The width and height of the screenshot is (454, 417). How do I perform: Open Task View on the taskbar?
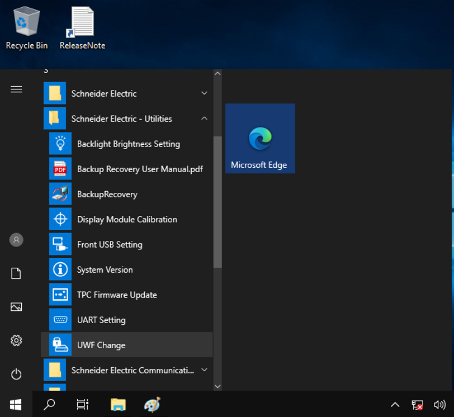coord(83,405)
